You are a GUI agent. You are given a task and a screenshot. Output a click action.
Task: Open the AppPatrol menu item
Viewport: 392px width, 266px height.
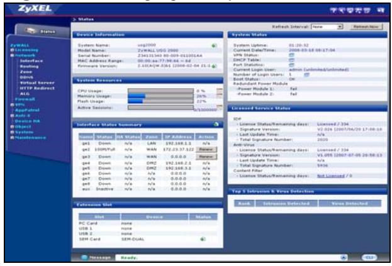(27, 110)
